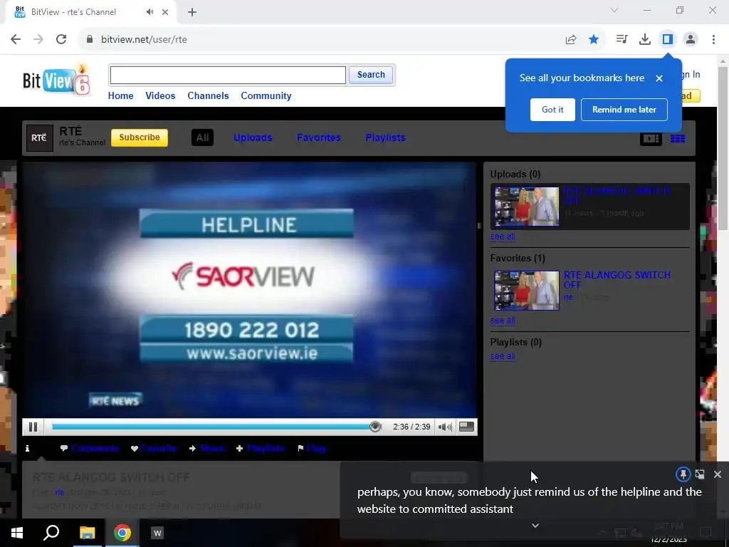Toggle the video volume icon
Image resolution: width=729 pixels, height=547 pixels.
coord(445,427)
